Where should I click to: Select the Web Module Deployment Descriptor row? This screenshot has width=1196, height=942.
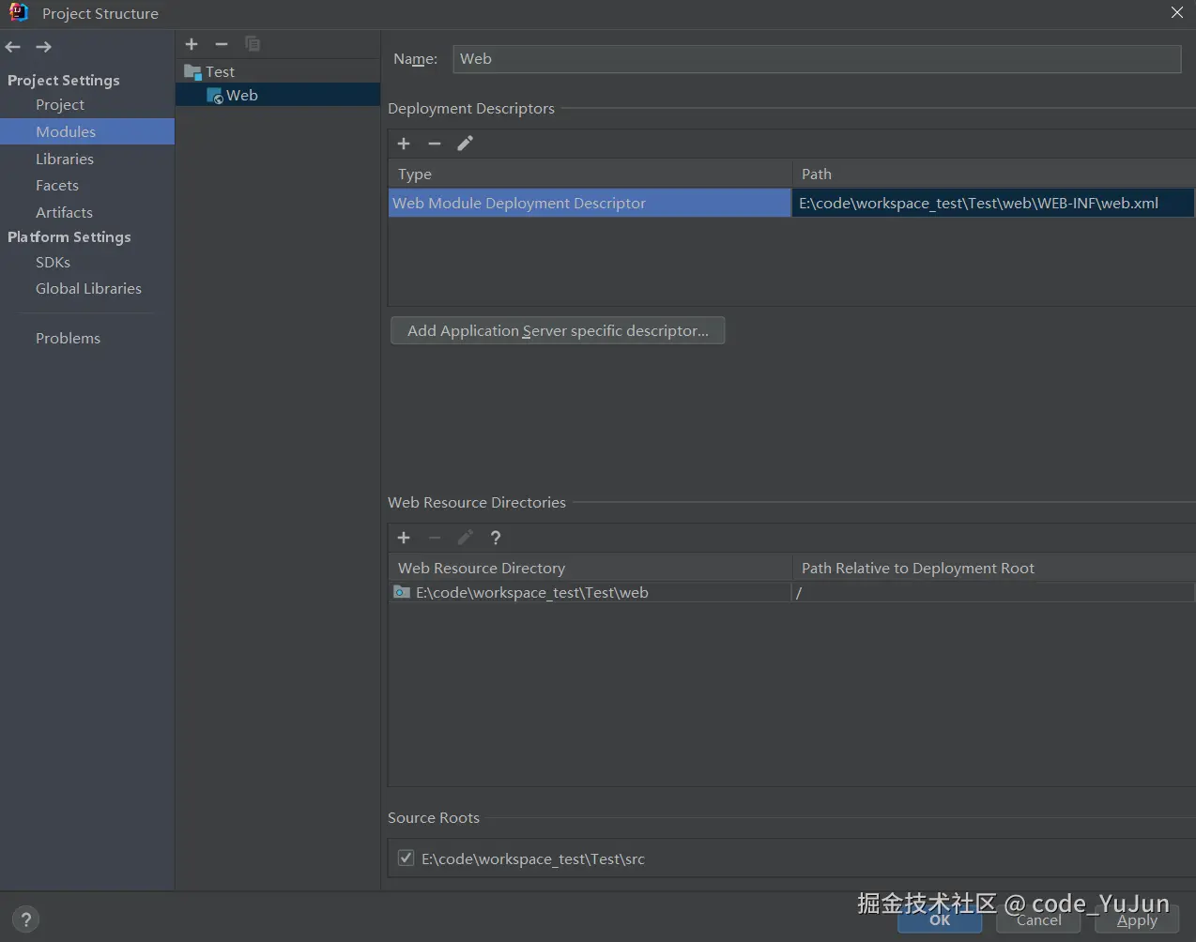[x=590, y=204]
